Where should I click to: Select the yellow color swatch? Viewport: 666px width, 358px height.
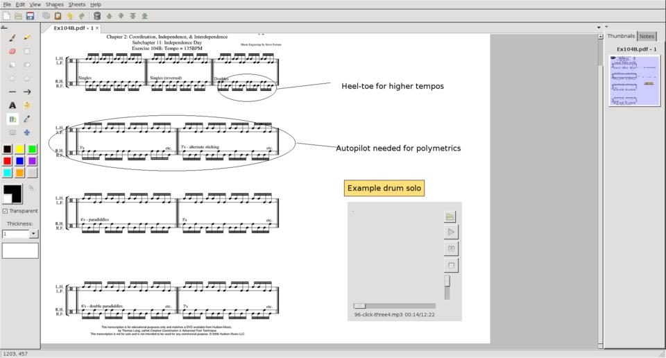pos(20,149)
